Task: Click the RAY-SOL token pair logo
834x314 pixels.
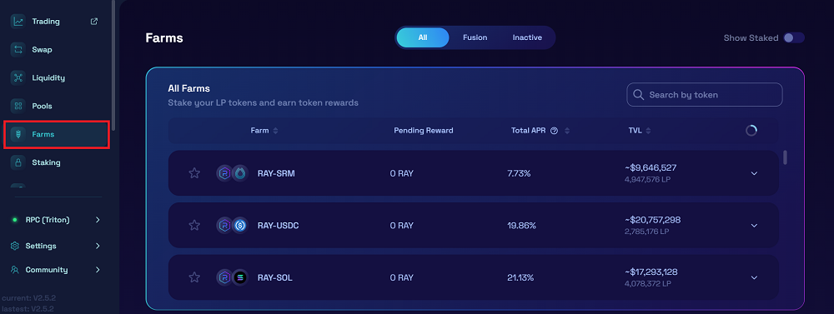Action: (233, 277)
